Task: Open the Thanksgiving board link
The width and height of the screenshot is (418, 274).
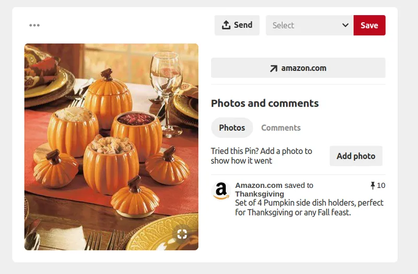Action: (x=260, y=194)
